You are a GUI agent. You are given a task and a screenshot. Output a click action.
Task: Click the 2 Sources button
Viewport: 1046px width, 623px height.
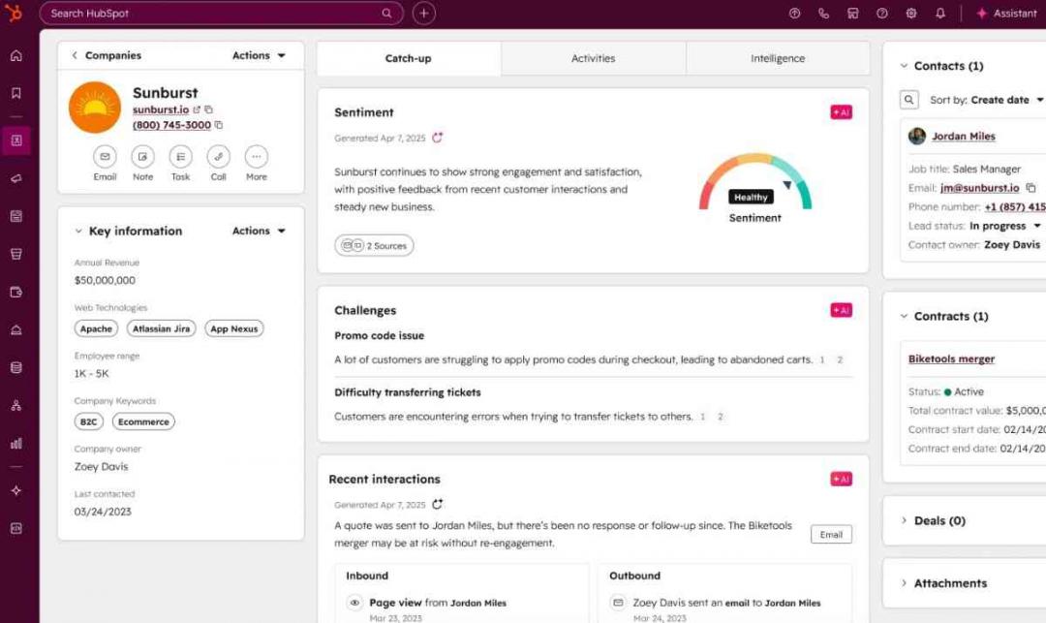tap(374, 245)
